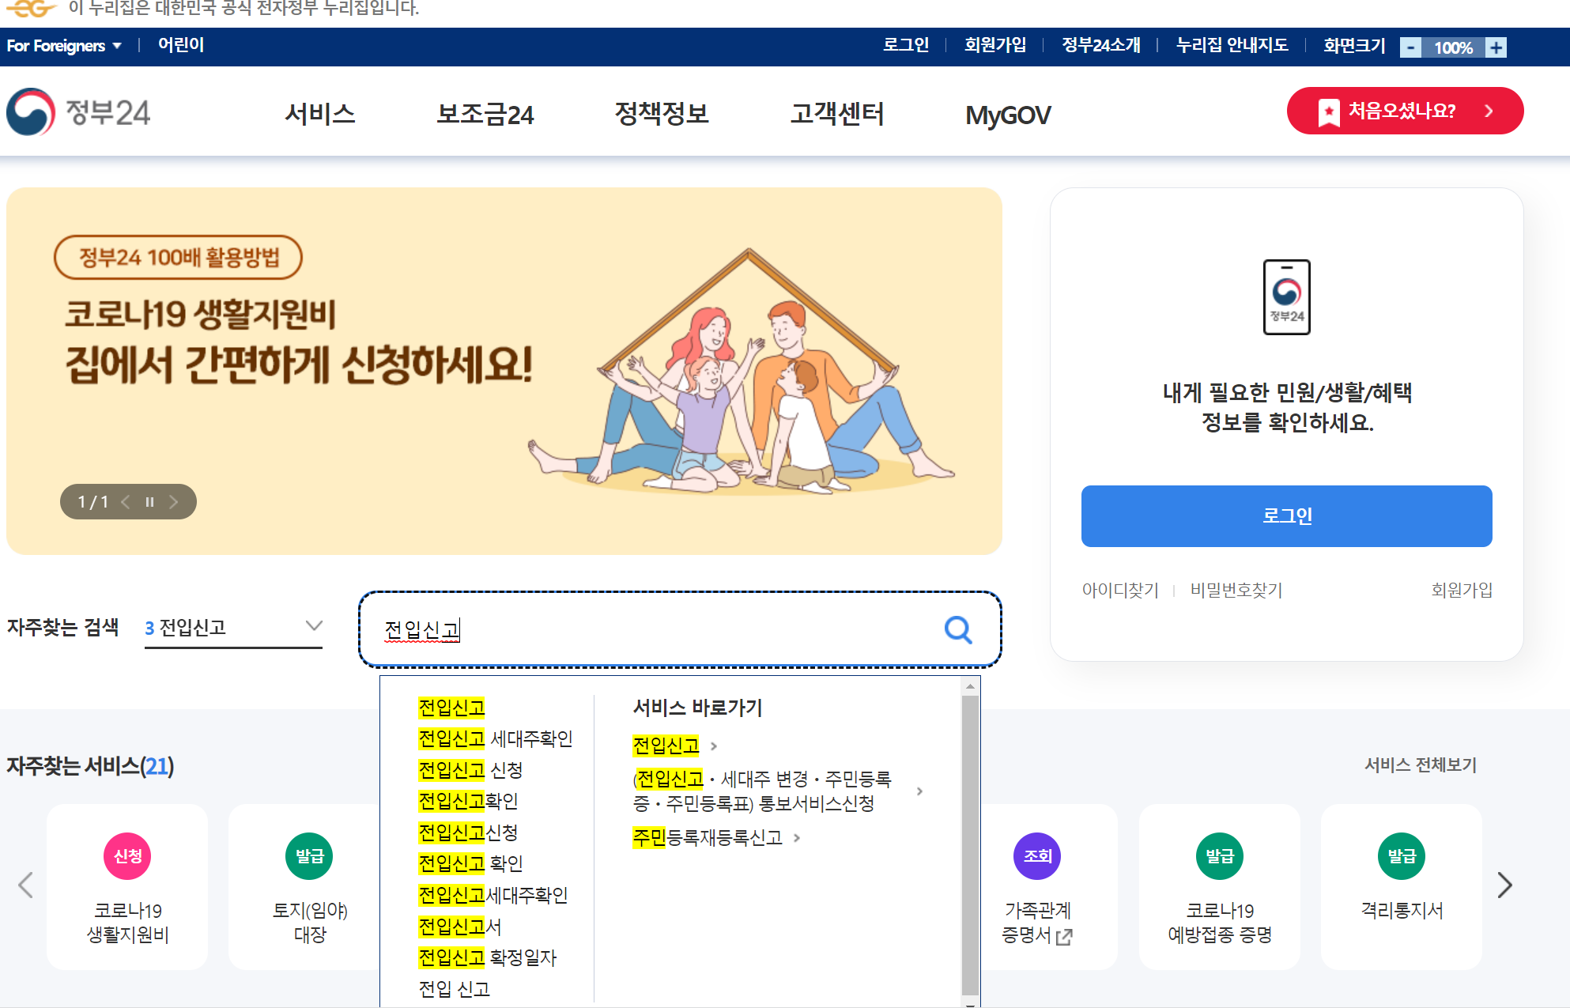1570x1008 pixels.
Task: Select suggestion 전입신고세대주확인 without space
Action: pos(493,895)
